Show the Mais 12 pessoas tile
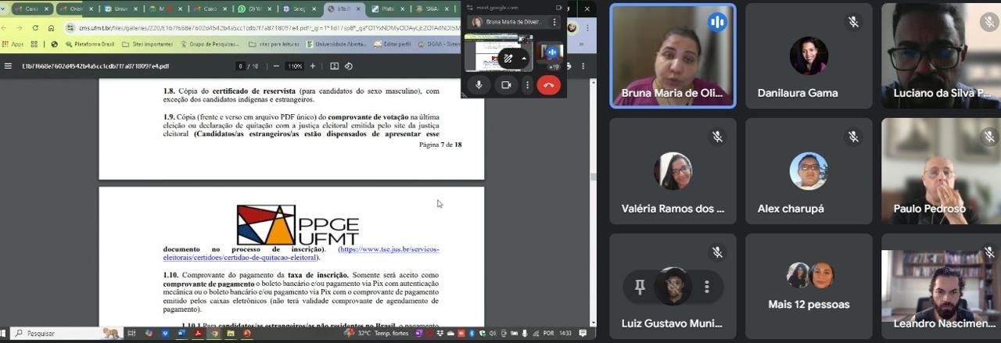This screenshot has width=1001, height=343. (809, 285)
